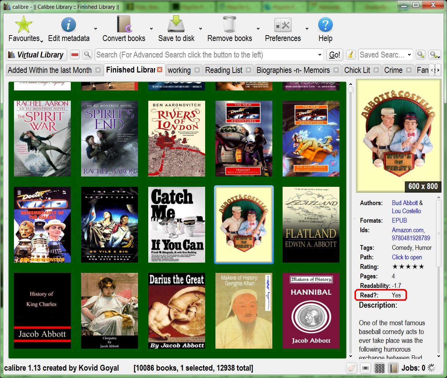Select Remembrance of the Daleks cover
The height and width of the screenshot is (378, 447).
click(42, 225)
